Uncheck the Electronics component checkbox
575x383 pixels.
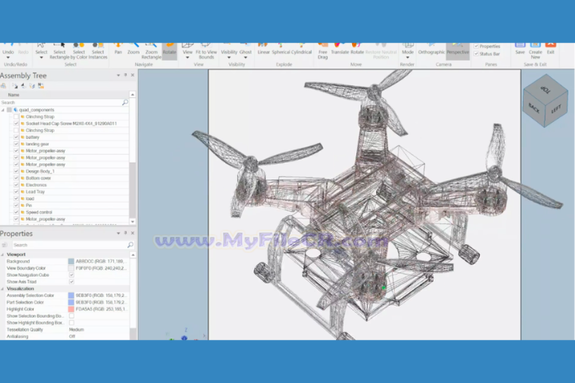click(x=16, y=185)
